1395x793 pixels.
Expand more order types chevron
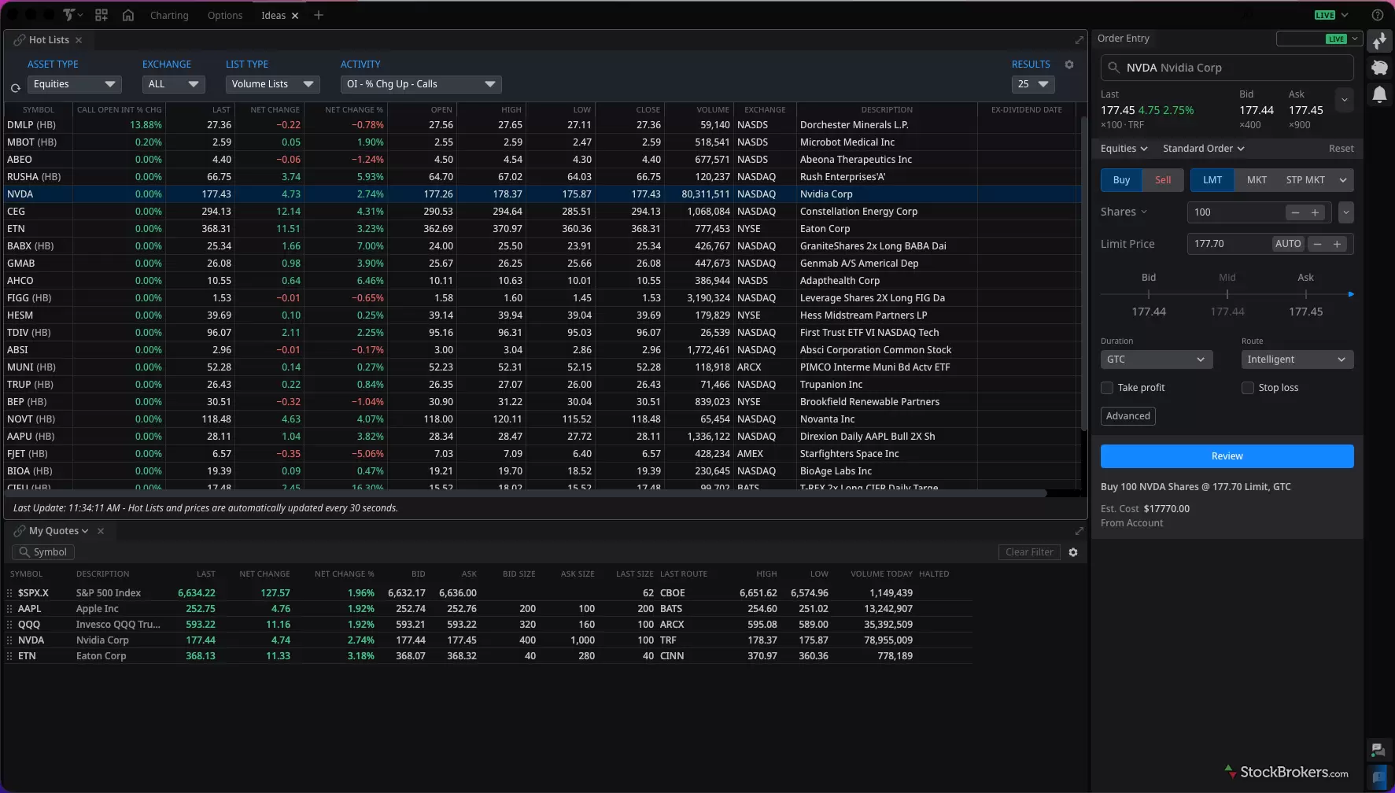[1343, 180]
